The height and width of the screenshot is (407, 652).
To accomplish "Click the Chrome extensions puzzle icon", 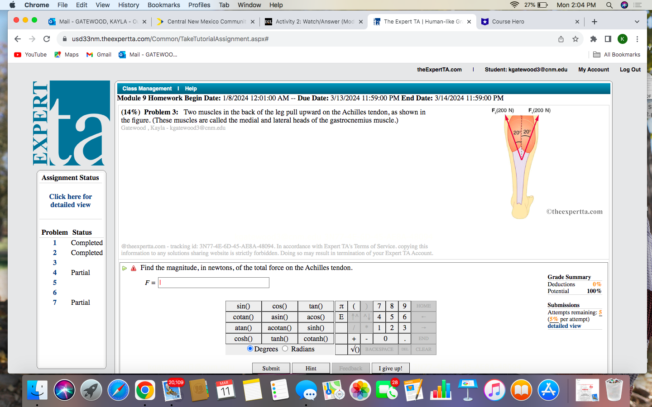I will (x=594, y=39).
